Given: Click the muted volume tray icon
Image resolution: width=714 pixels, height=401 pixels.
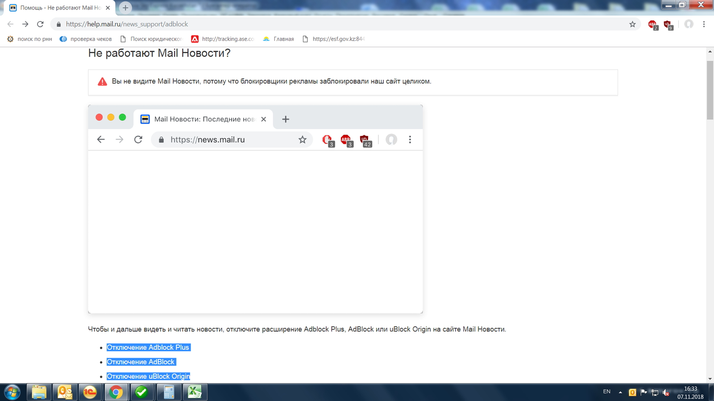Looking at the screenshot, I should 666,393.
